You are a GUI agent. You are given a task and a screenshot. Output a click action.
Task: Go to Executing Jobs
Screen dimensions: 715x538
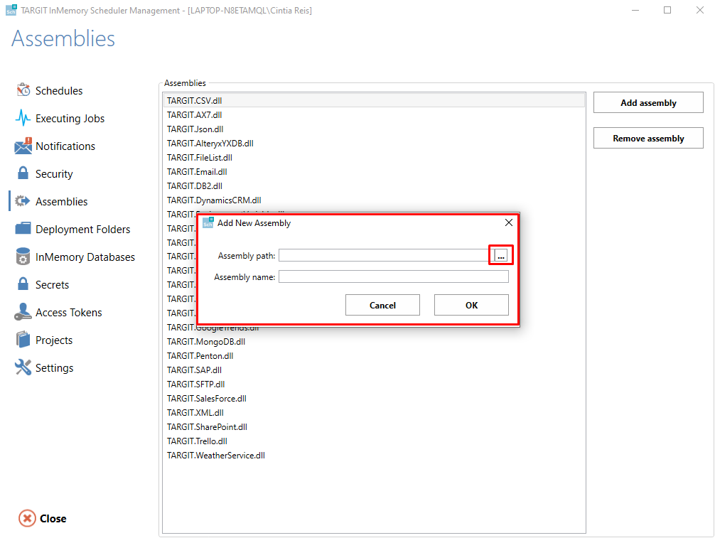pyautogui.click(x=70, y=119)
